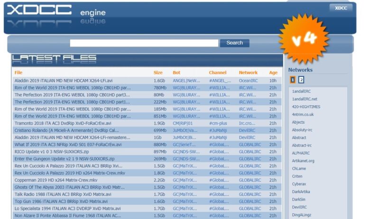
Task: Open Cristiano Rolando DvdRip file link
Action: (66, 130)
